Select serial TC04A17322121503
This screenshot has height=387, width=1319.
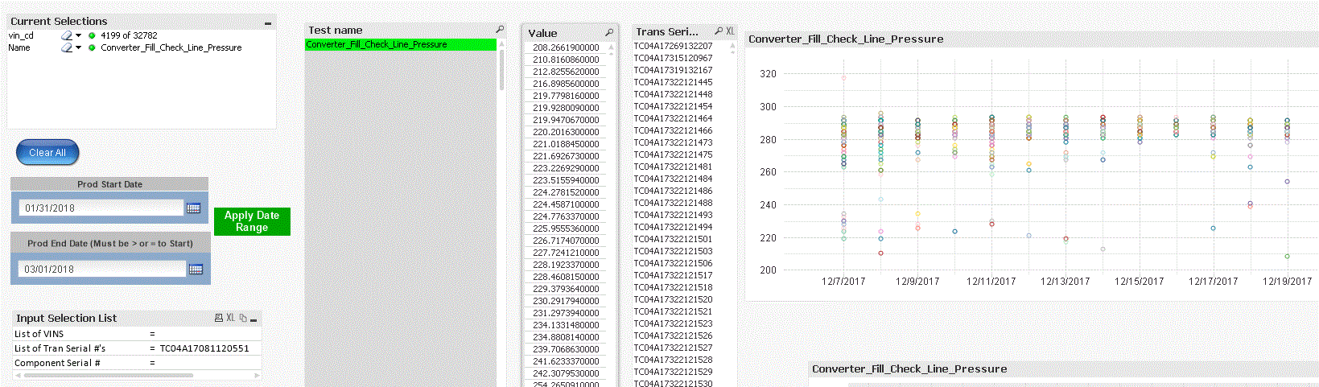673,251
